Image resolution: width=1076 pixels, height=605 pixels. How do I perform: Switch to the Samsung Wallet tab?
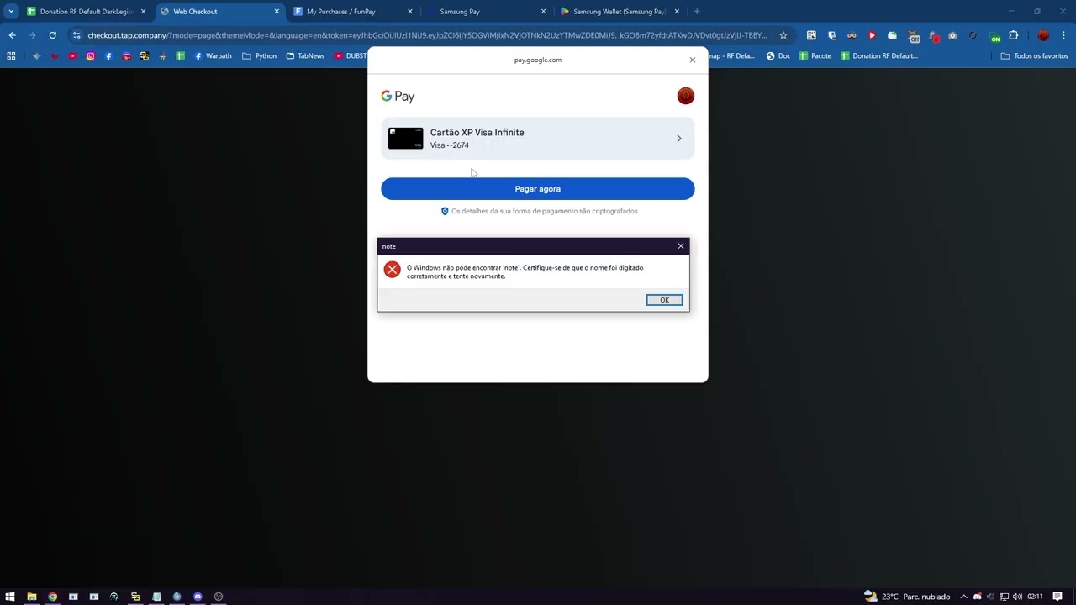tap(620, 12)
